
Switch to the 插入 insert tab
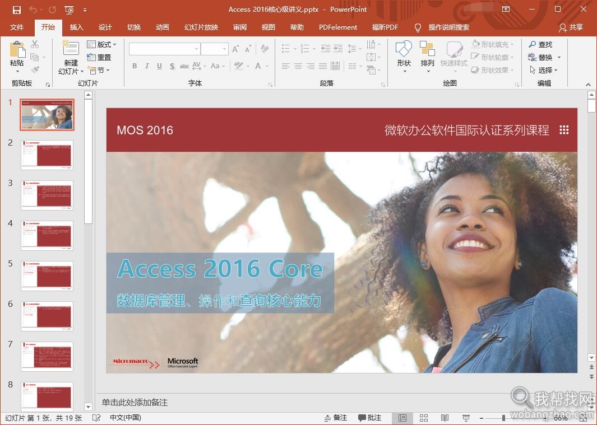(x=77, y=27)
